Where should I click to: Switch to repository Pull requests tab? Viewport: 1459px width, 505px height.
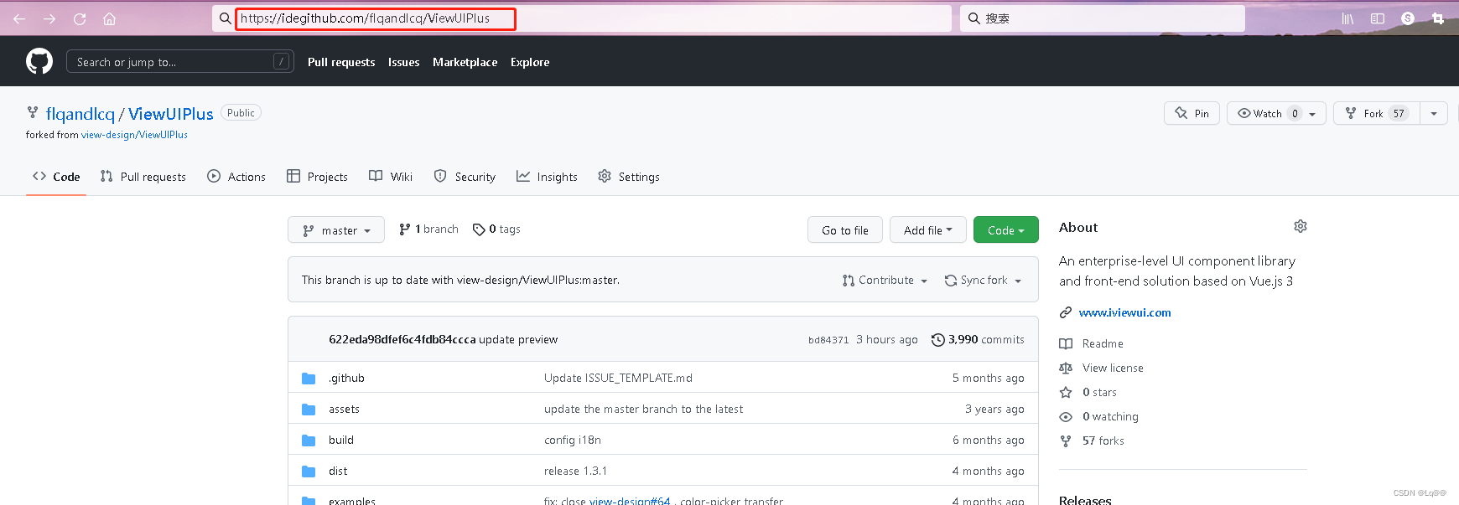[143, 177]
